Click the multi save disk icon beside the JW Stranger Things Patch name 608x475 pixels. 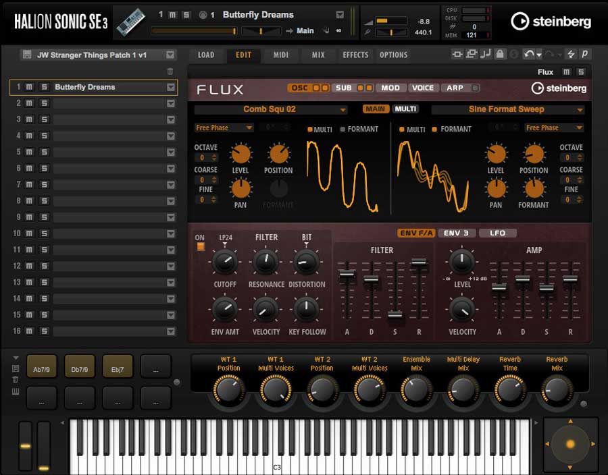click(27, 55)
